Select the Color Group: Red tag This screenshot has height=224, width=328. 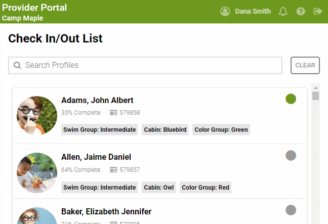[x=206, y=188]
